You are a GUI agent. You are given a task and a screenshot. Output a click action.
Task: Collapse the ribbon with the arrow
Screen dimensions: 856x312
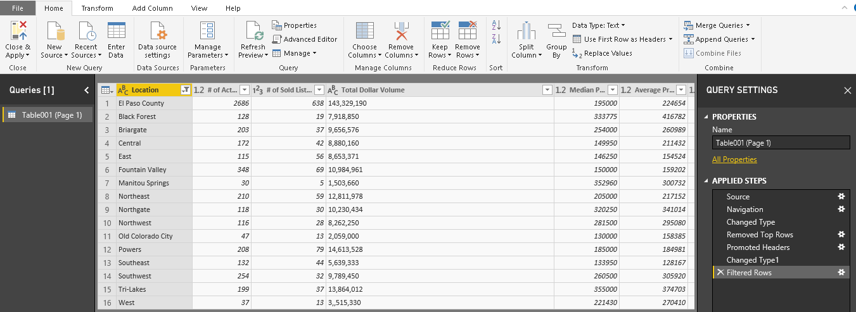[844, 8]
